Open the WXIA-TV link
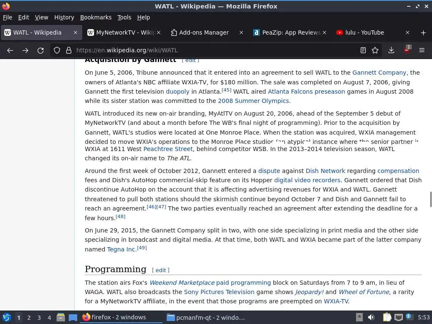The image size is (432, 324). point(336,301)
